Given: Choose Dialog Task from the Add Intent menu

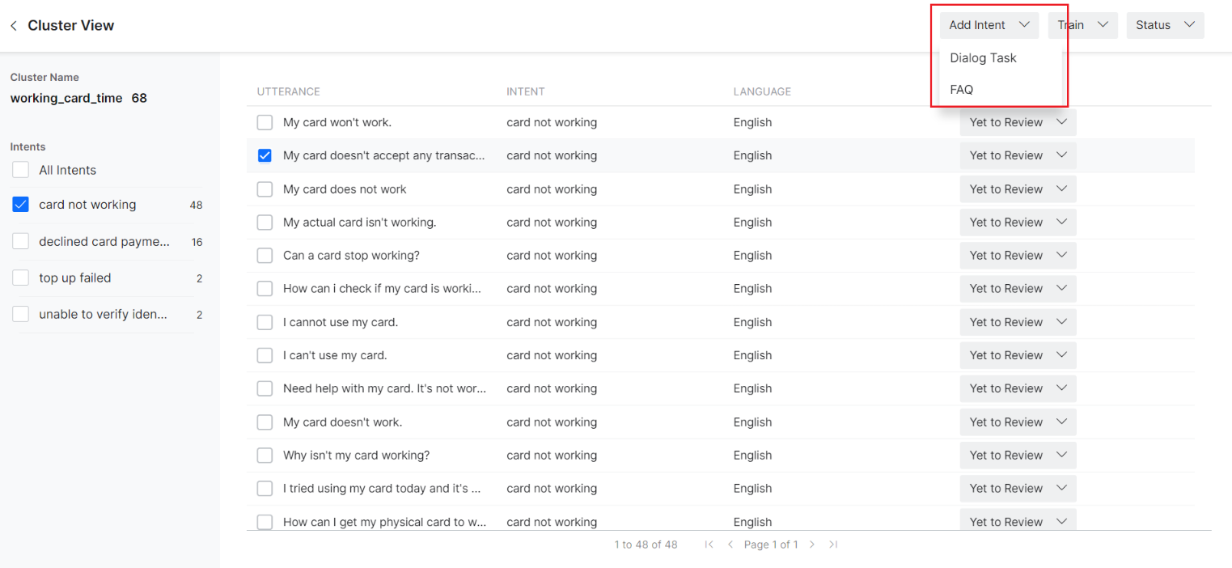Looking at the screenshot, I should (x=983, y=58).
